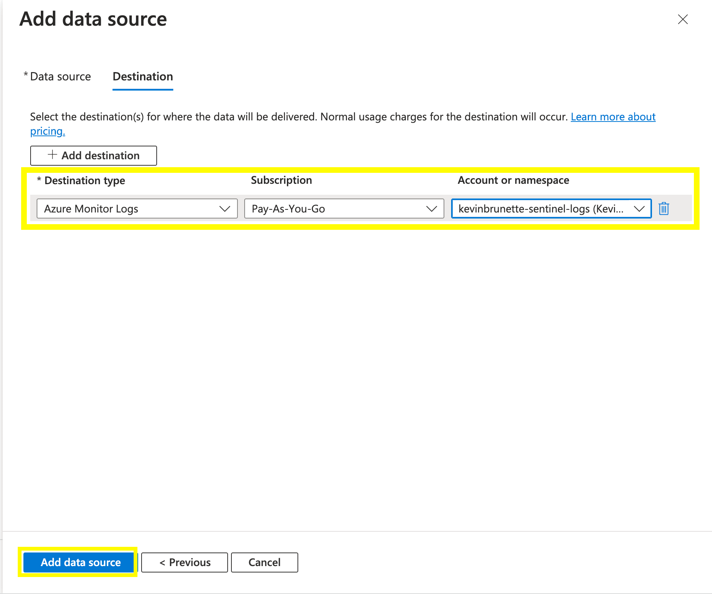712x594 pixels.
Task: Click the Account or namespace column label
Action: (x=513, y=180)
